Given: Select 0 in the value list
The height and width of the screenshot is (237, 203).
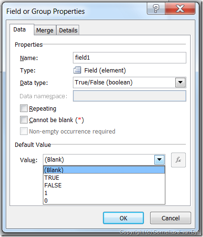Looking at the screenshot, I should click(104, 200).
